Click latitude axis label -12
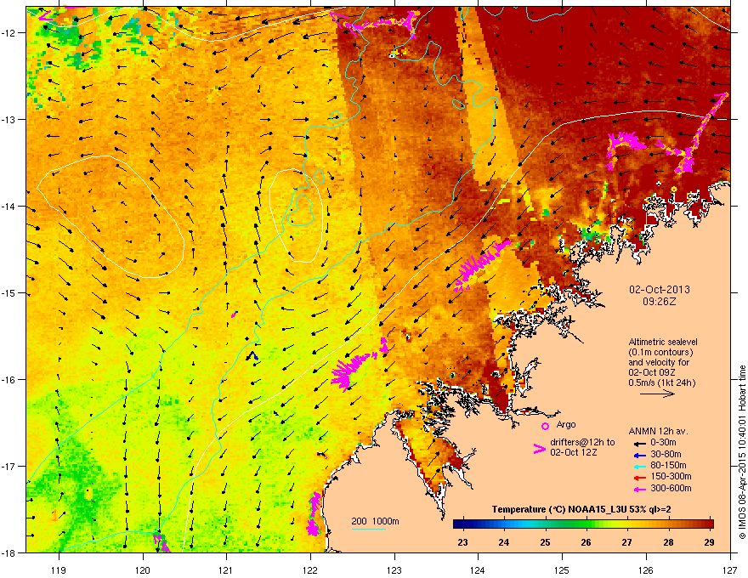 click(8, 32)
